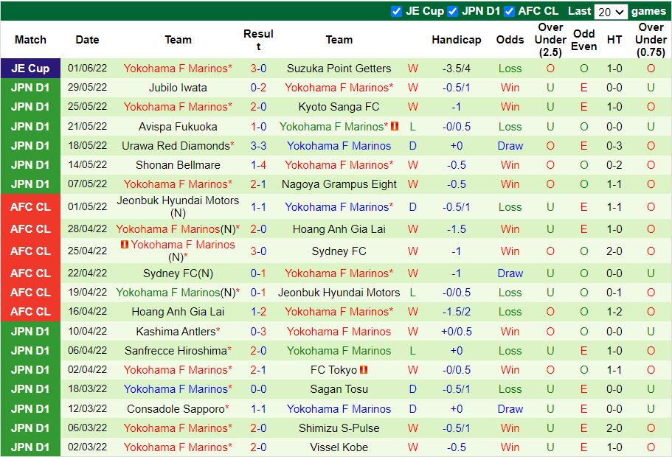Click the Match column header

tap(30, 39)
